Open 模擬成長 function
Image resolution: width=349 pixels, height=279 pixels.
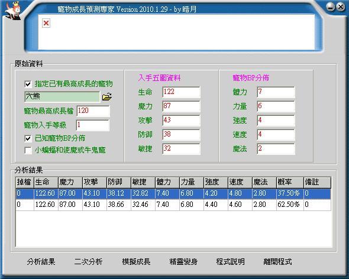pyautogui.click(x=136, y=262)
